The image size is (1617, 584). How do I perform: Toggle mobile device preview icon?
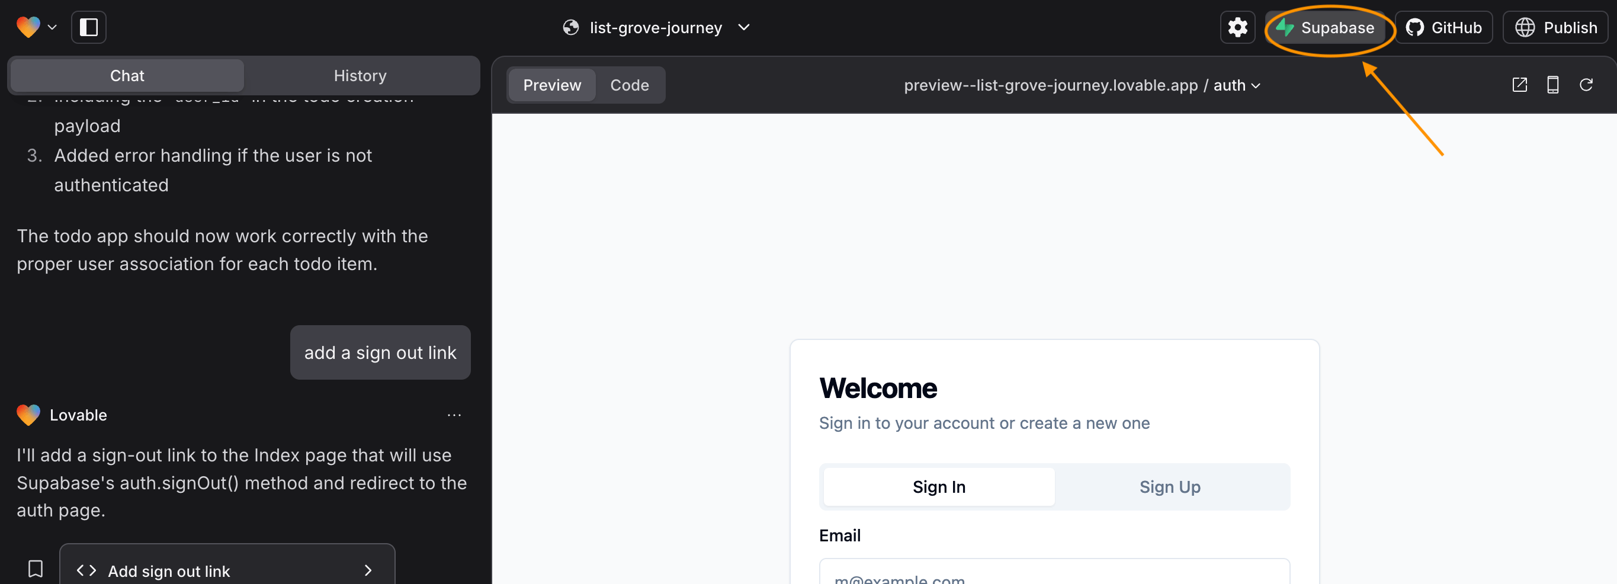point(1552,85)
